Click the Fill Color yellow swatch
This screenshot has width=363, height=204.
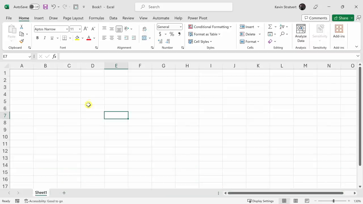77,38
